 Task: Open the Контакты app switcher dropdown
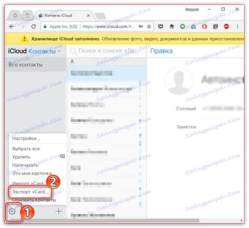(45, 51)
